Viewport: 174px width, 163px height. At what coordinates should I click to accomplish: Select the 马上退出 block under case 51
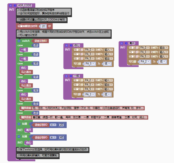click(26, 86)
